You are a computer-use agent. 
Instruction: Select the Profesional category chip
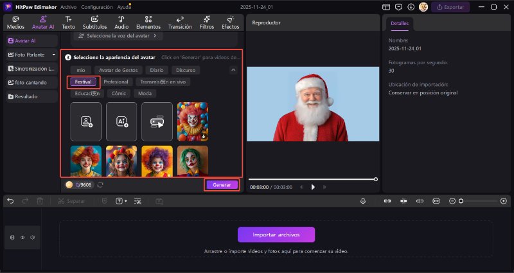(x=116, y=82)
